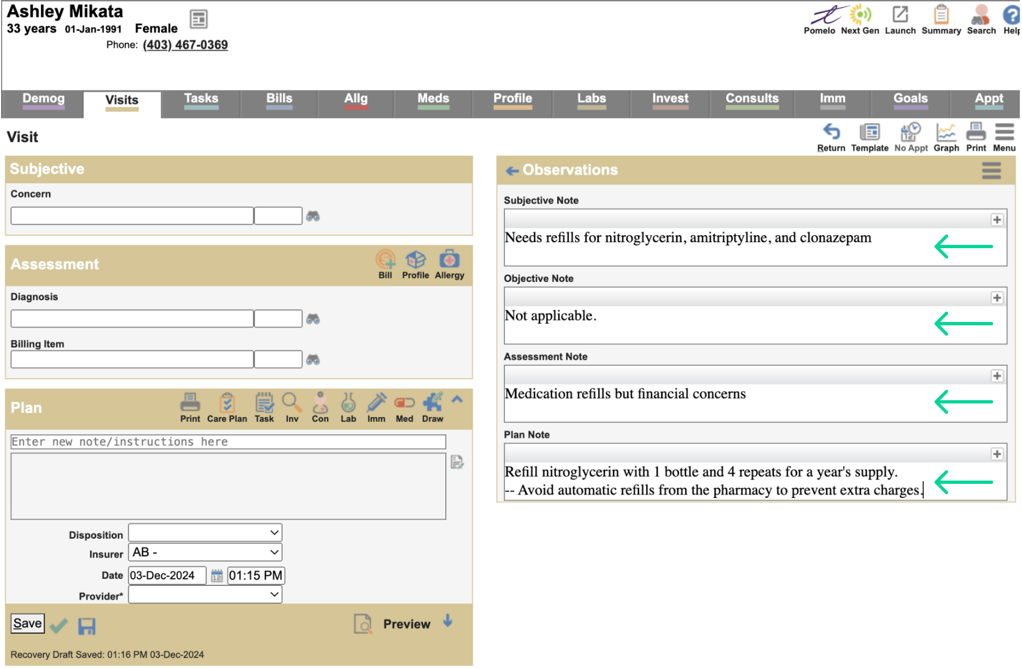Search Billing Item with binoculars icon
Viewport: 1022px width, 669px height.
pyautogui.click(x=313, y=359)
